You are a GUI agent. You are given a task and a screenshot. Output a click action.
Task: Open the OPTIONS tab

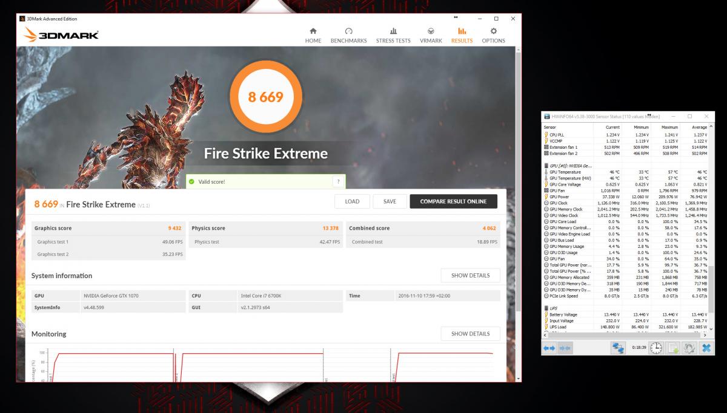[x=493, y=36]
